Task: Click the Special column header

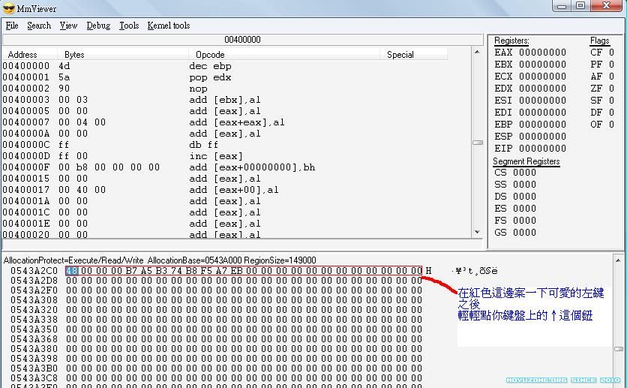Action: (x=400, y=55)
